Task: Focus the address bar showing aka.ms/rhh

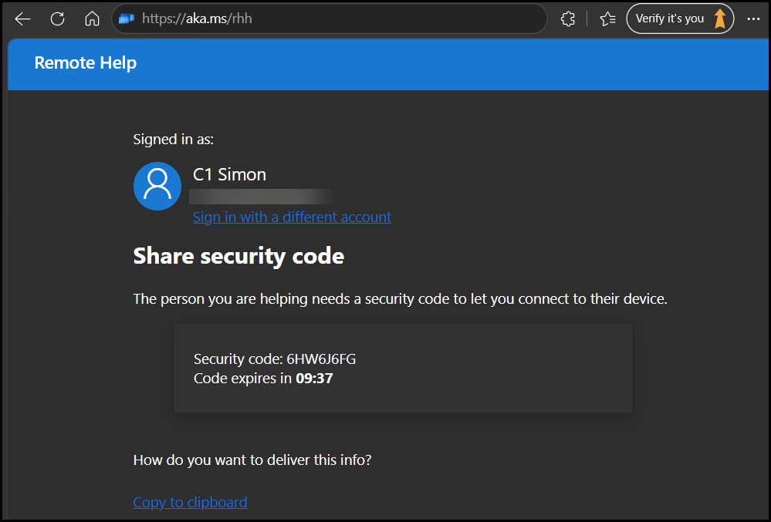Action: tap(330, 19)
